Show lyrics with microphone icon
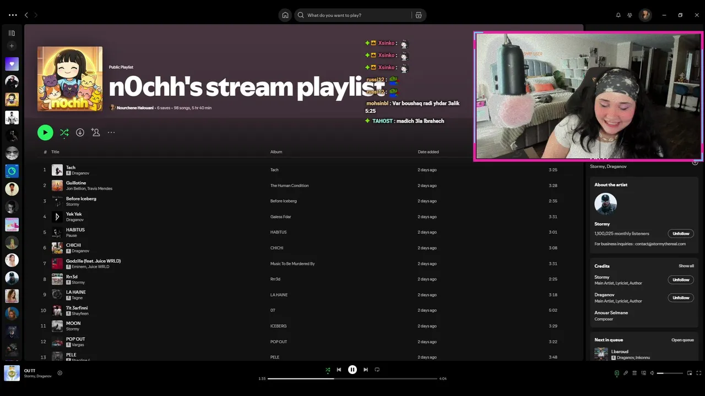 click(626, 373)
